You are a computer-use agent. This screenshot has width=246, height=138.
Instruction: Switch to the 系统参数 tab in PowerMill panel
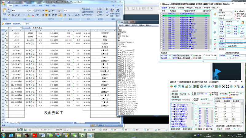(x=207, y=7)
